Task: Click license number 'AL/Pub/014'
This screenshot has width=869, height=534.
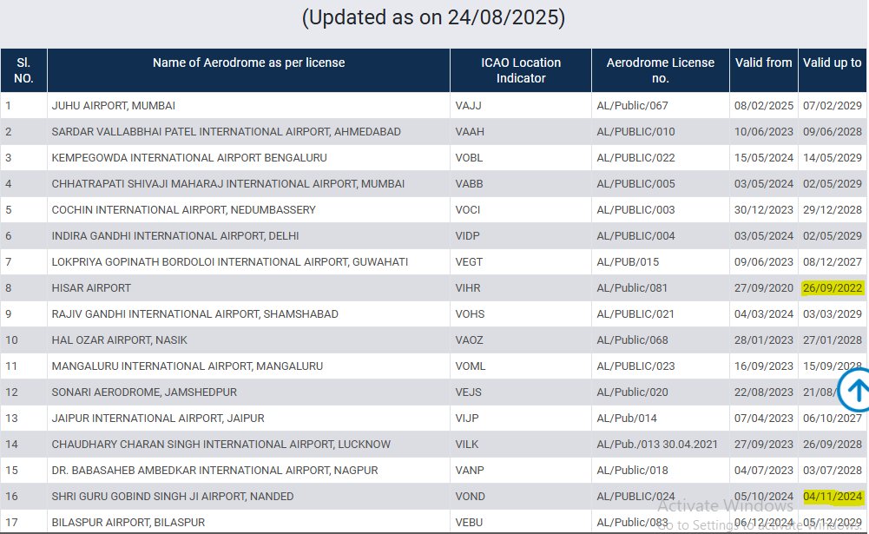Action: point(627,419)
